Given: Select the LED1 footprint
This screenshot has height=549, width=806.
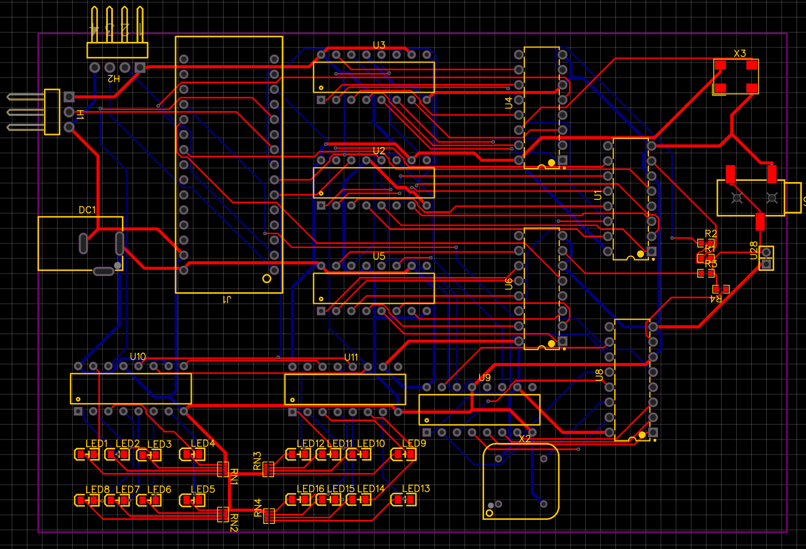Looking at the screenshot, I should coord(87,455).
